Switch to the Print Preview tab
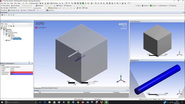The width and height of the screenshot is (185, 104). pyautogui.click(x=45, y=88)
